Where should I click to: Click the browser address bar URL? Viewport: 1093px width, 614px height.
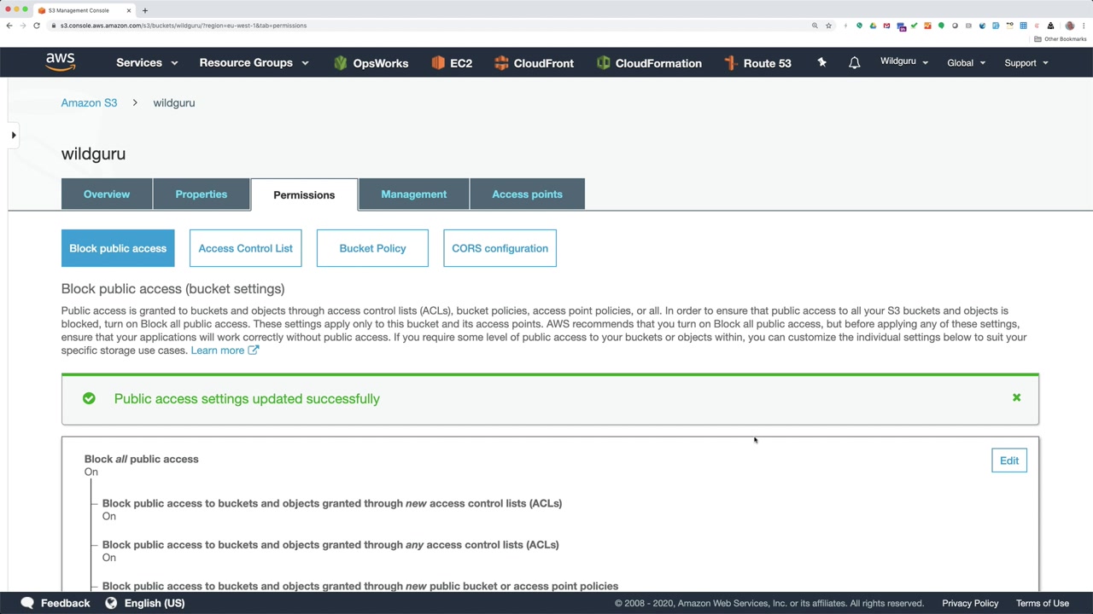184,26
